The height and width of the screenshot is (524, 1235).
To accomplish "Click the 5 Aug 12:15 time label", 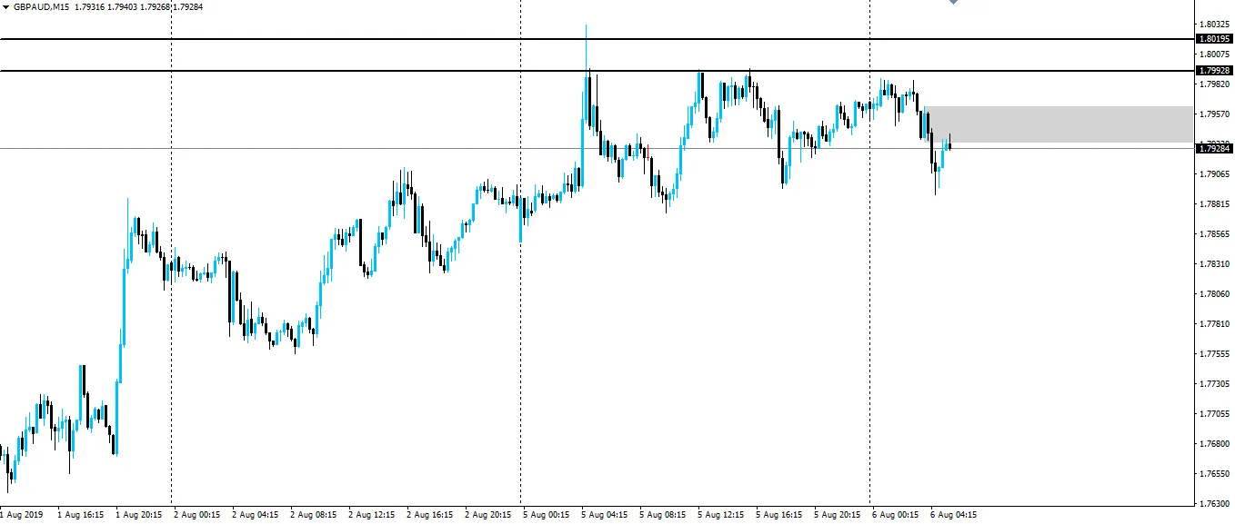I will tap(720, 514).
